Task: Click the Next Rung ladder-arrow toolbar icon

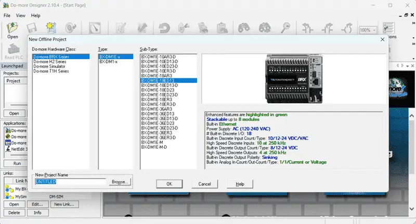Action: tap(328, 28)
